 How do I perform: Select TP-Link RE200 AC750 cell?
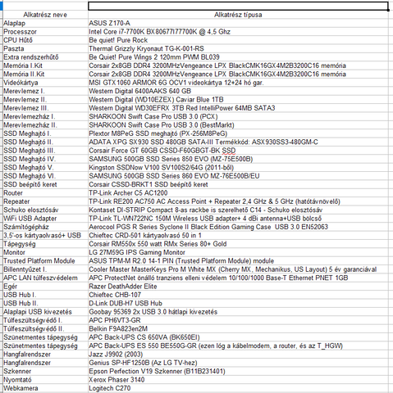coord(238,201)
